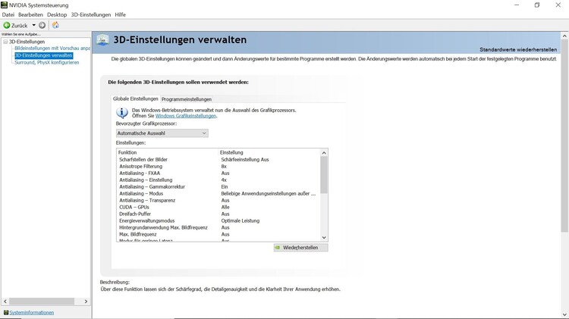Click settings list scroll up arrow
Image resolution: width=569 pixels, height=319 pixels.
[x=324, y=153]
